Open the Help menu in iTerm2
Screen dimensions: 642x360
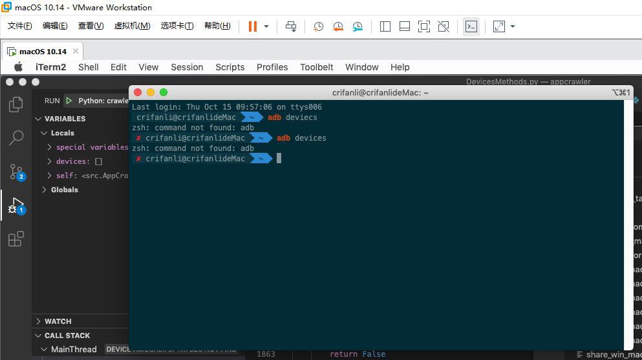click(400, 67)
